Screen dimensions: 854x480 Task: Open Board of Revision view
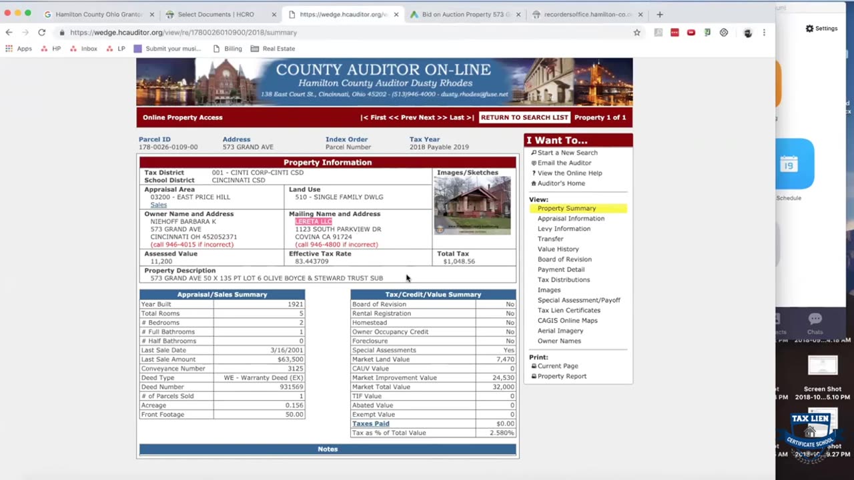pos(564,259)
